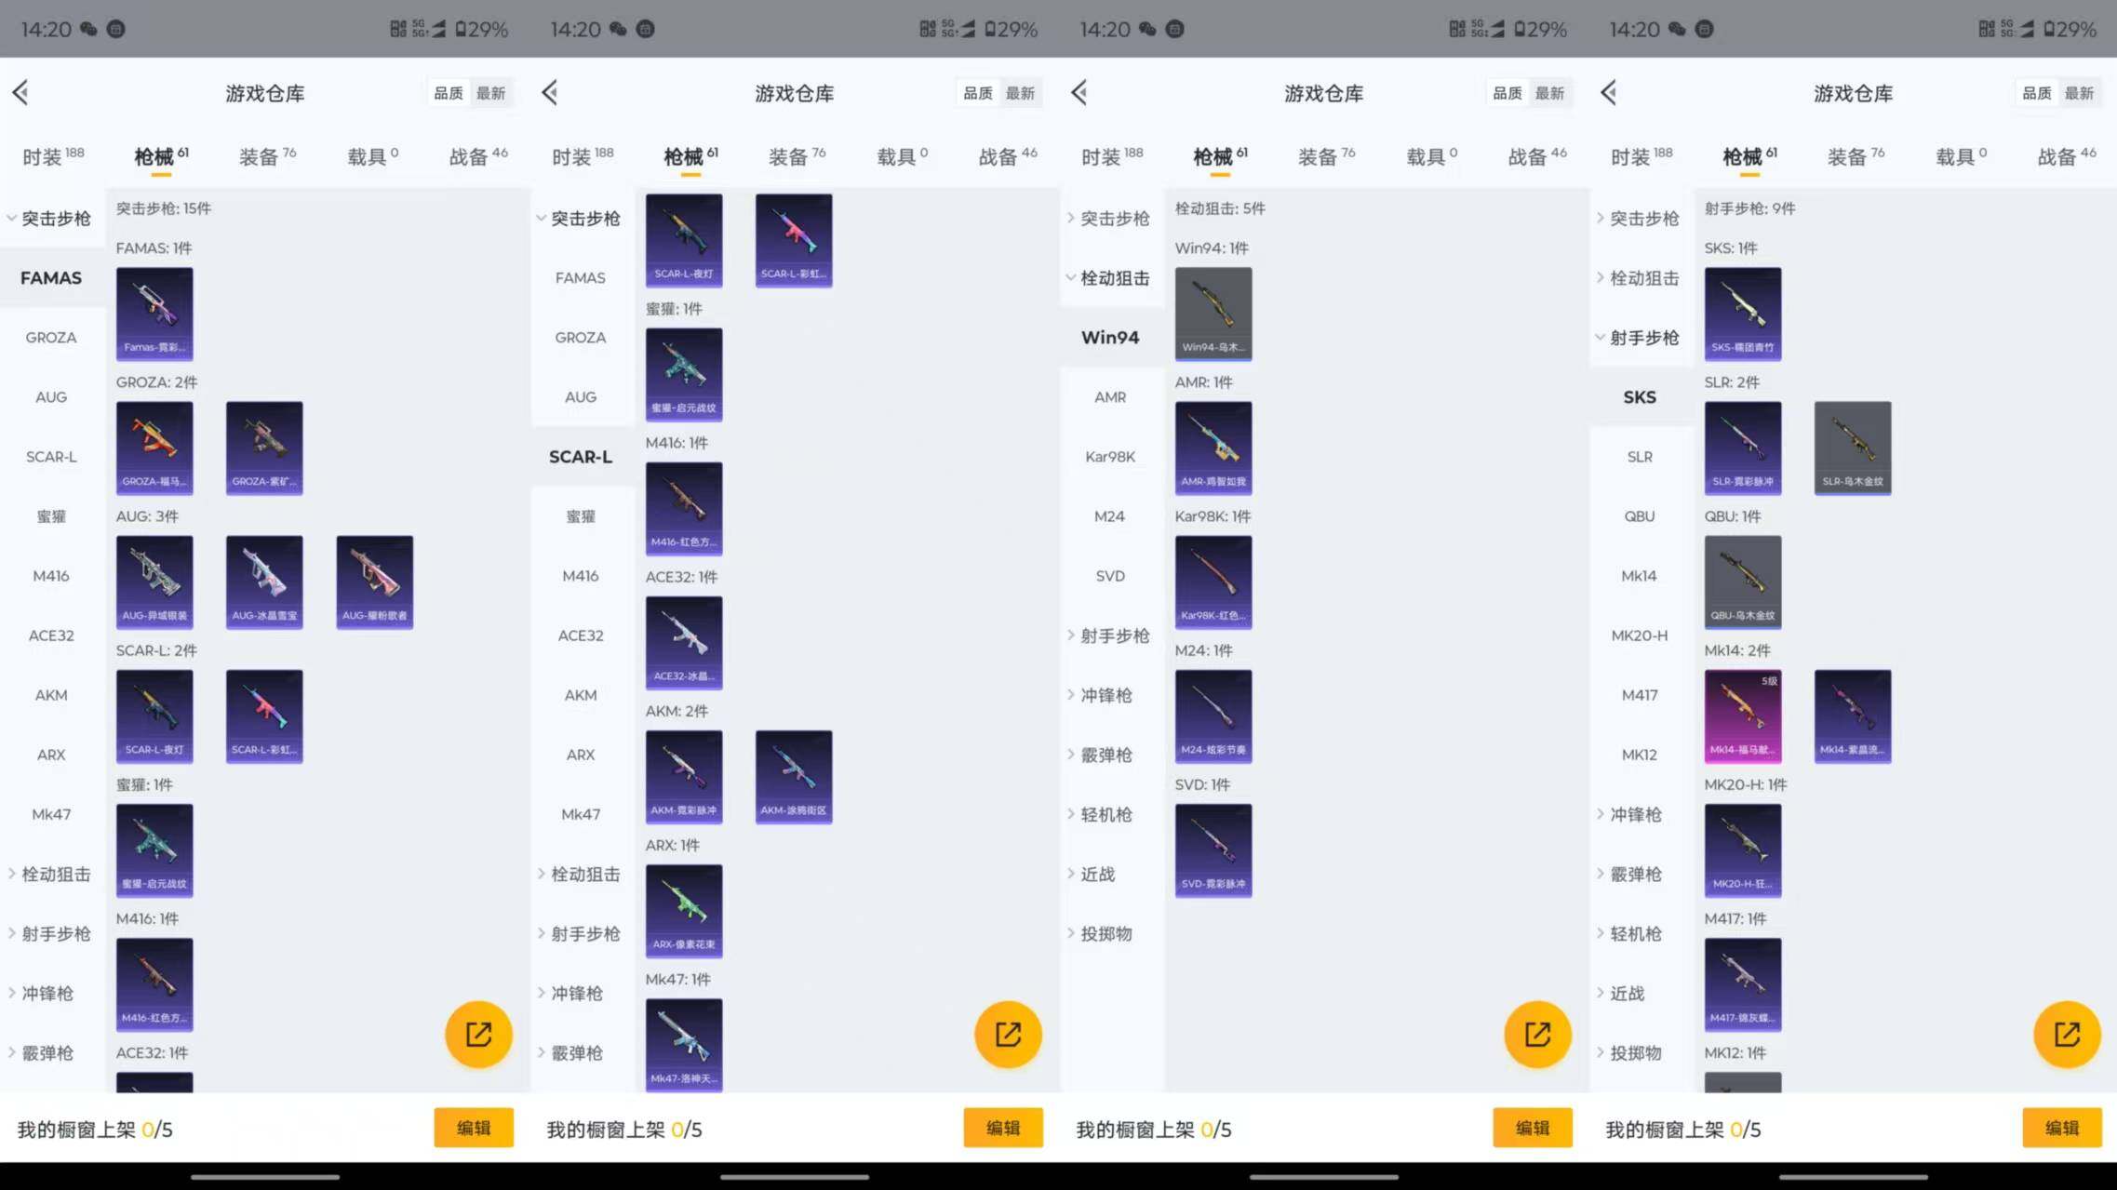The height and width of the screenshot is (1190, 2117).
Task: Tap orange share button in leftmost screen
Action: click(x=478, y=1034)
